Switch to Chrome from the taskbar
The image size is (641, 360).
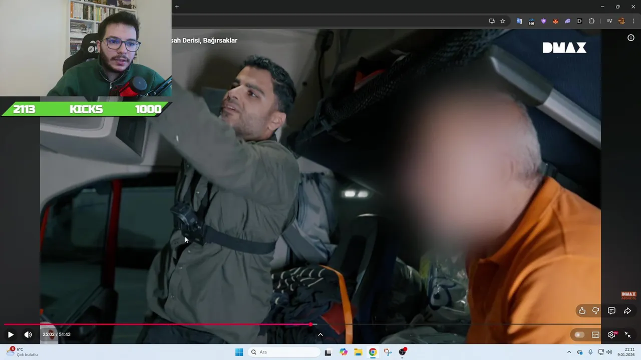coord(373,352)
